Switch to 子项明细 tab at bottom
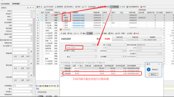 pyautogui.click(x=40, y=96)
